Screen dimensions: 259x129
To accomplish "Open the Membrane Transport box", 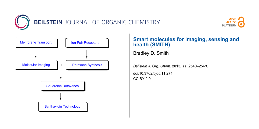I will [36, 43].
